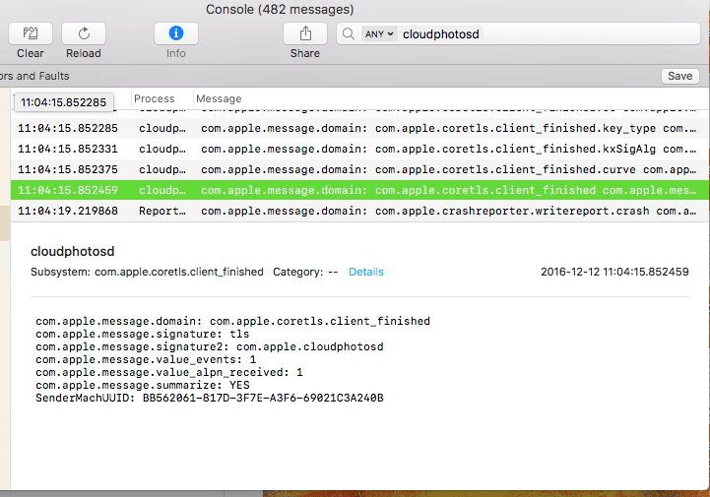Select highlighted row 11:04:15.852459
The width and height of the screenshot is (710, 497).
[x=359, y=190]
